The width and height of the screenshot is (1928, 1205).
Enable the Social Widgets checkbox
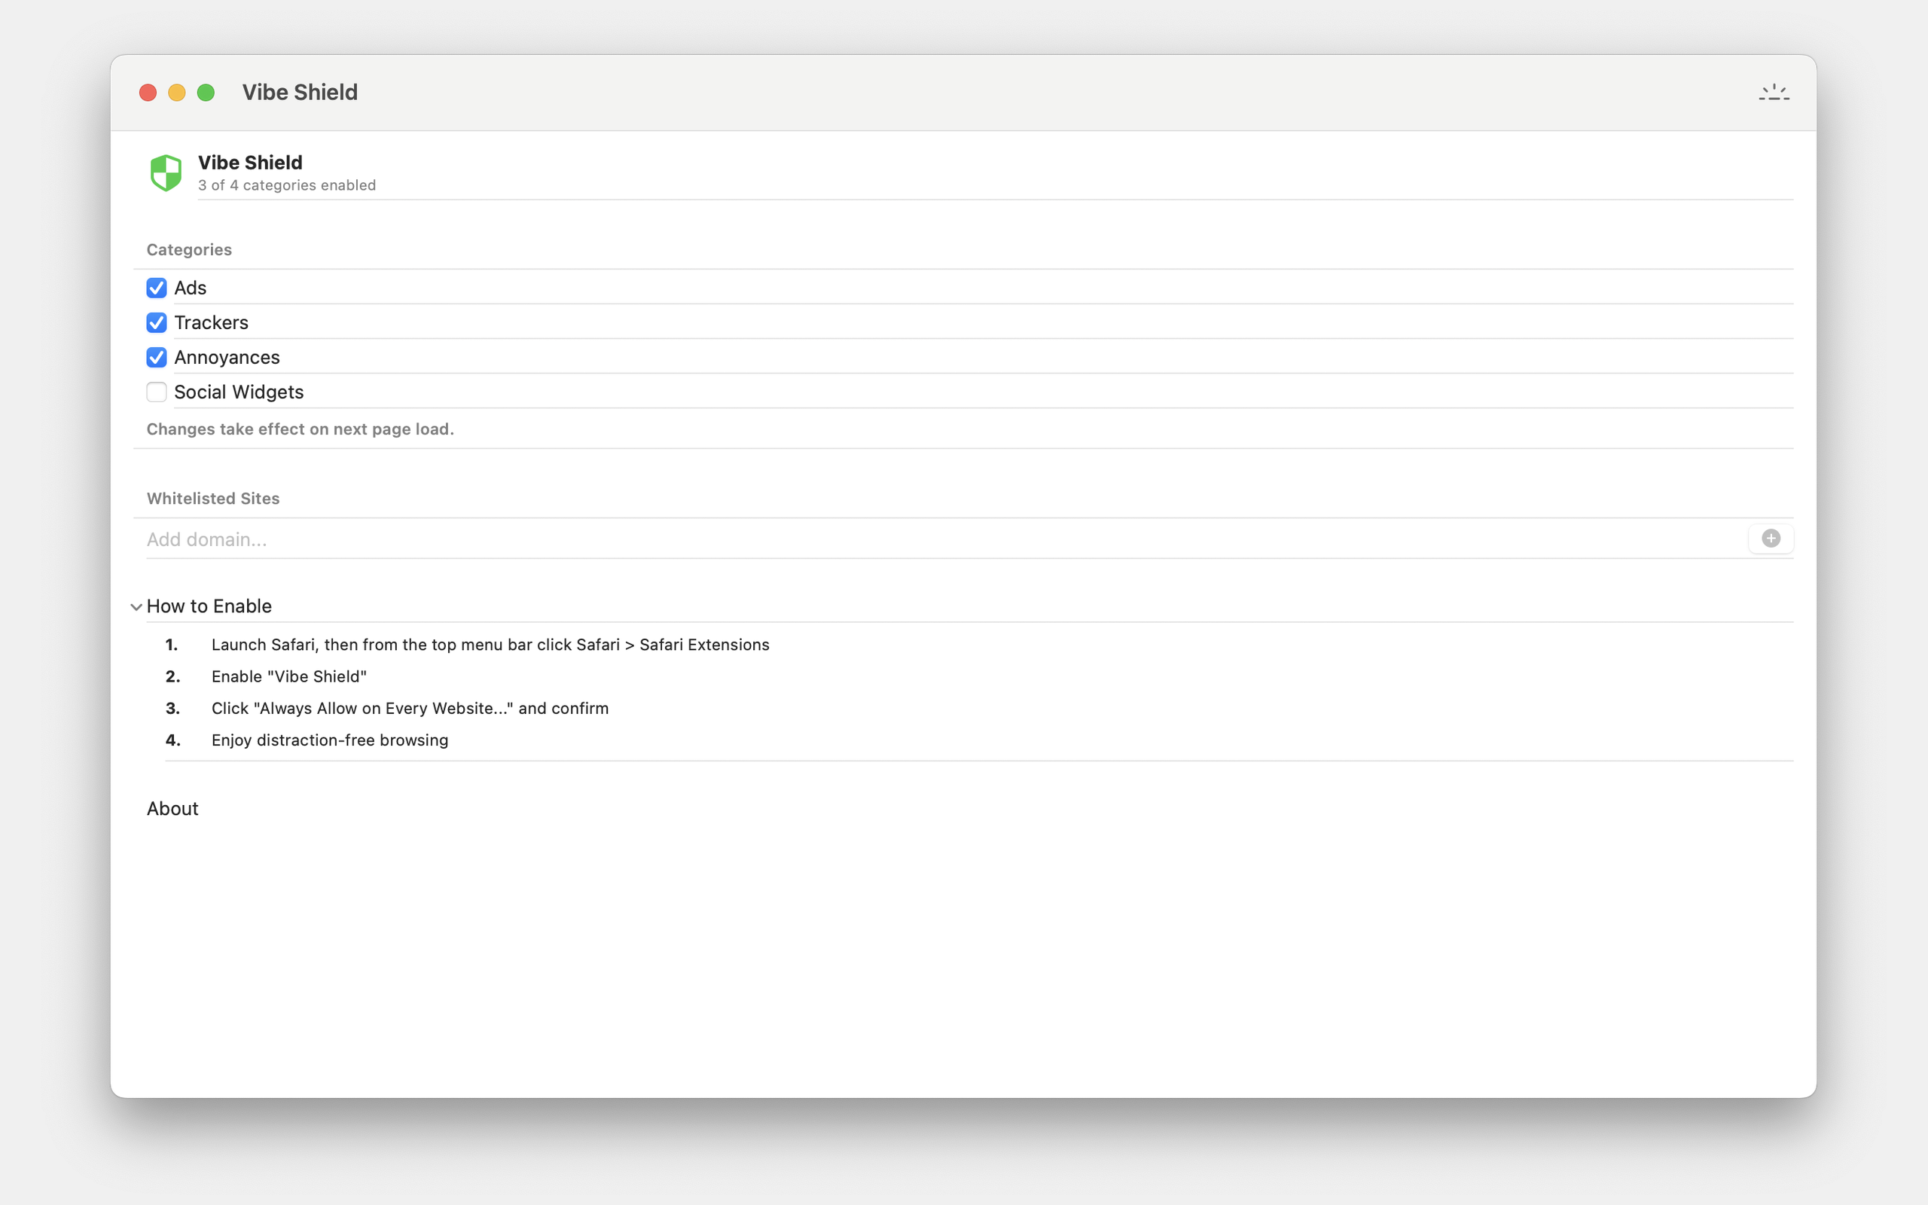156,392
